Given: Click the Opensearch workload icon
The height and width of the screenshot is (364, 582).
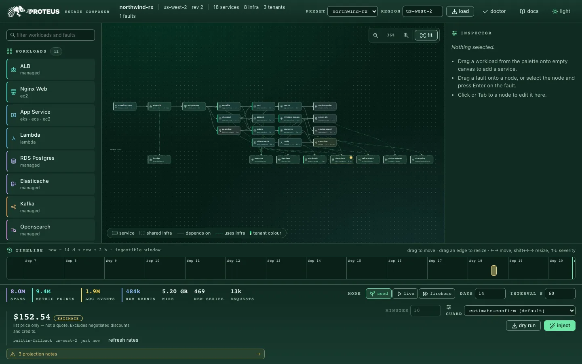Looking at the screenshot, I should click(x=13, y=230).
